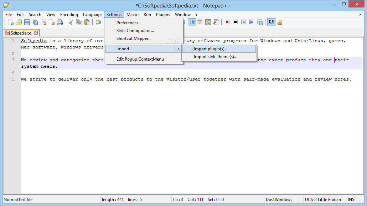Open the File menu

[9, 15]
